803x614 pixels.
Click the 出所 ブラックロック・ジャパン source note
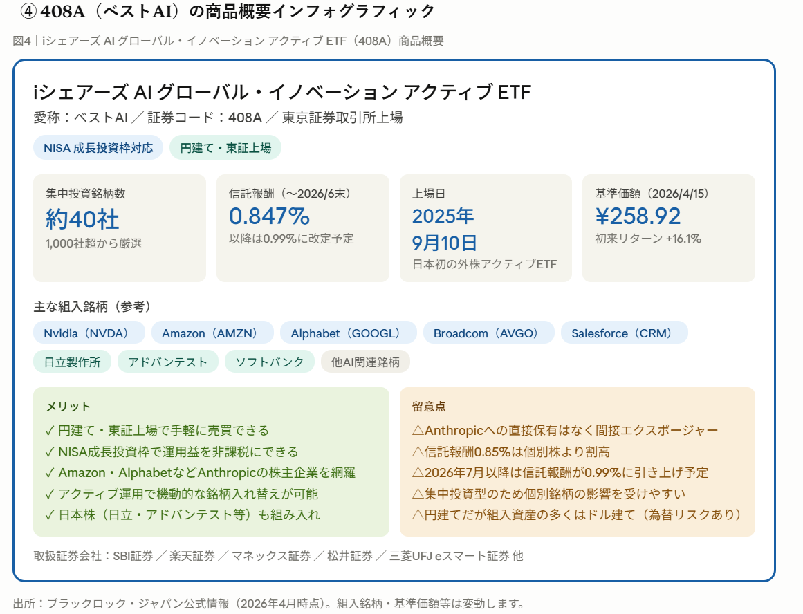[269, 602]
